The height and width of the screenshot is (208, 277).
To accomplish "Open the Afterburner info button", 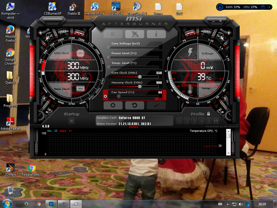I will point(156,34).
